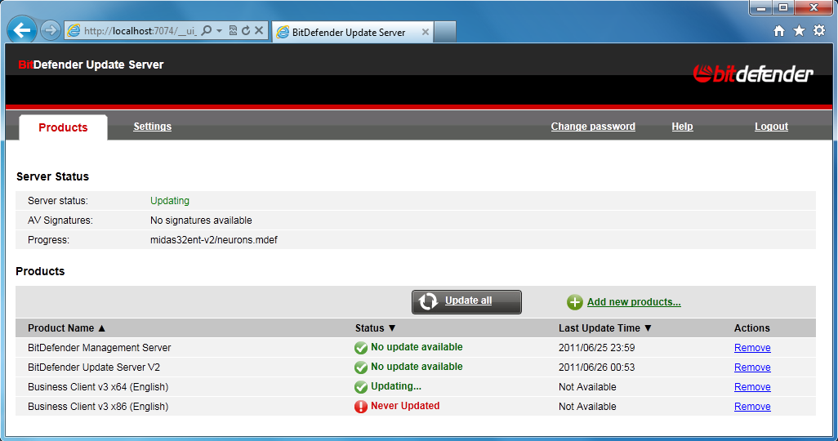The image size is (838, 441).
Task: Click the 2011/06/26 00:53 update time
Action: click(596, 367)
